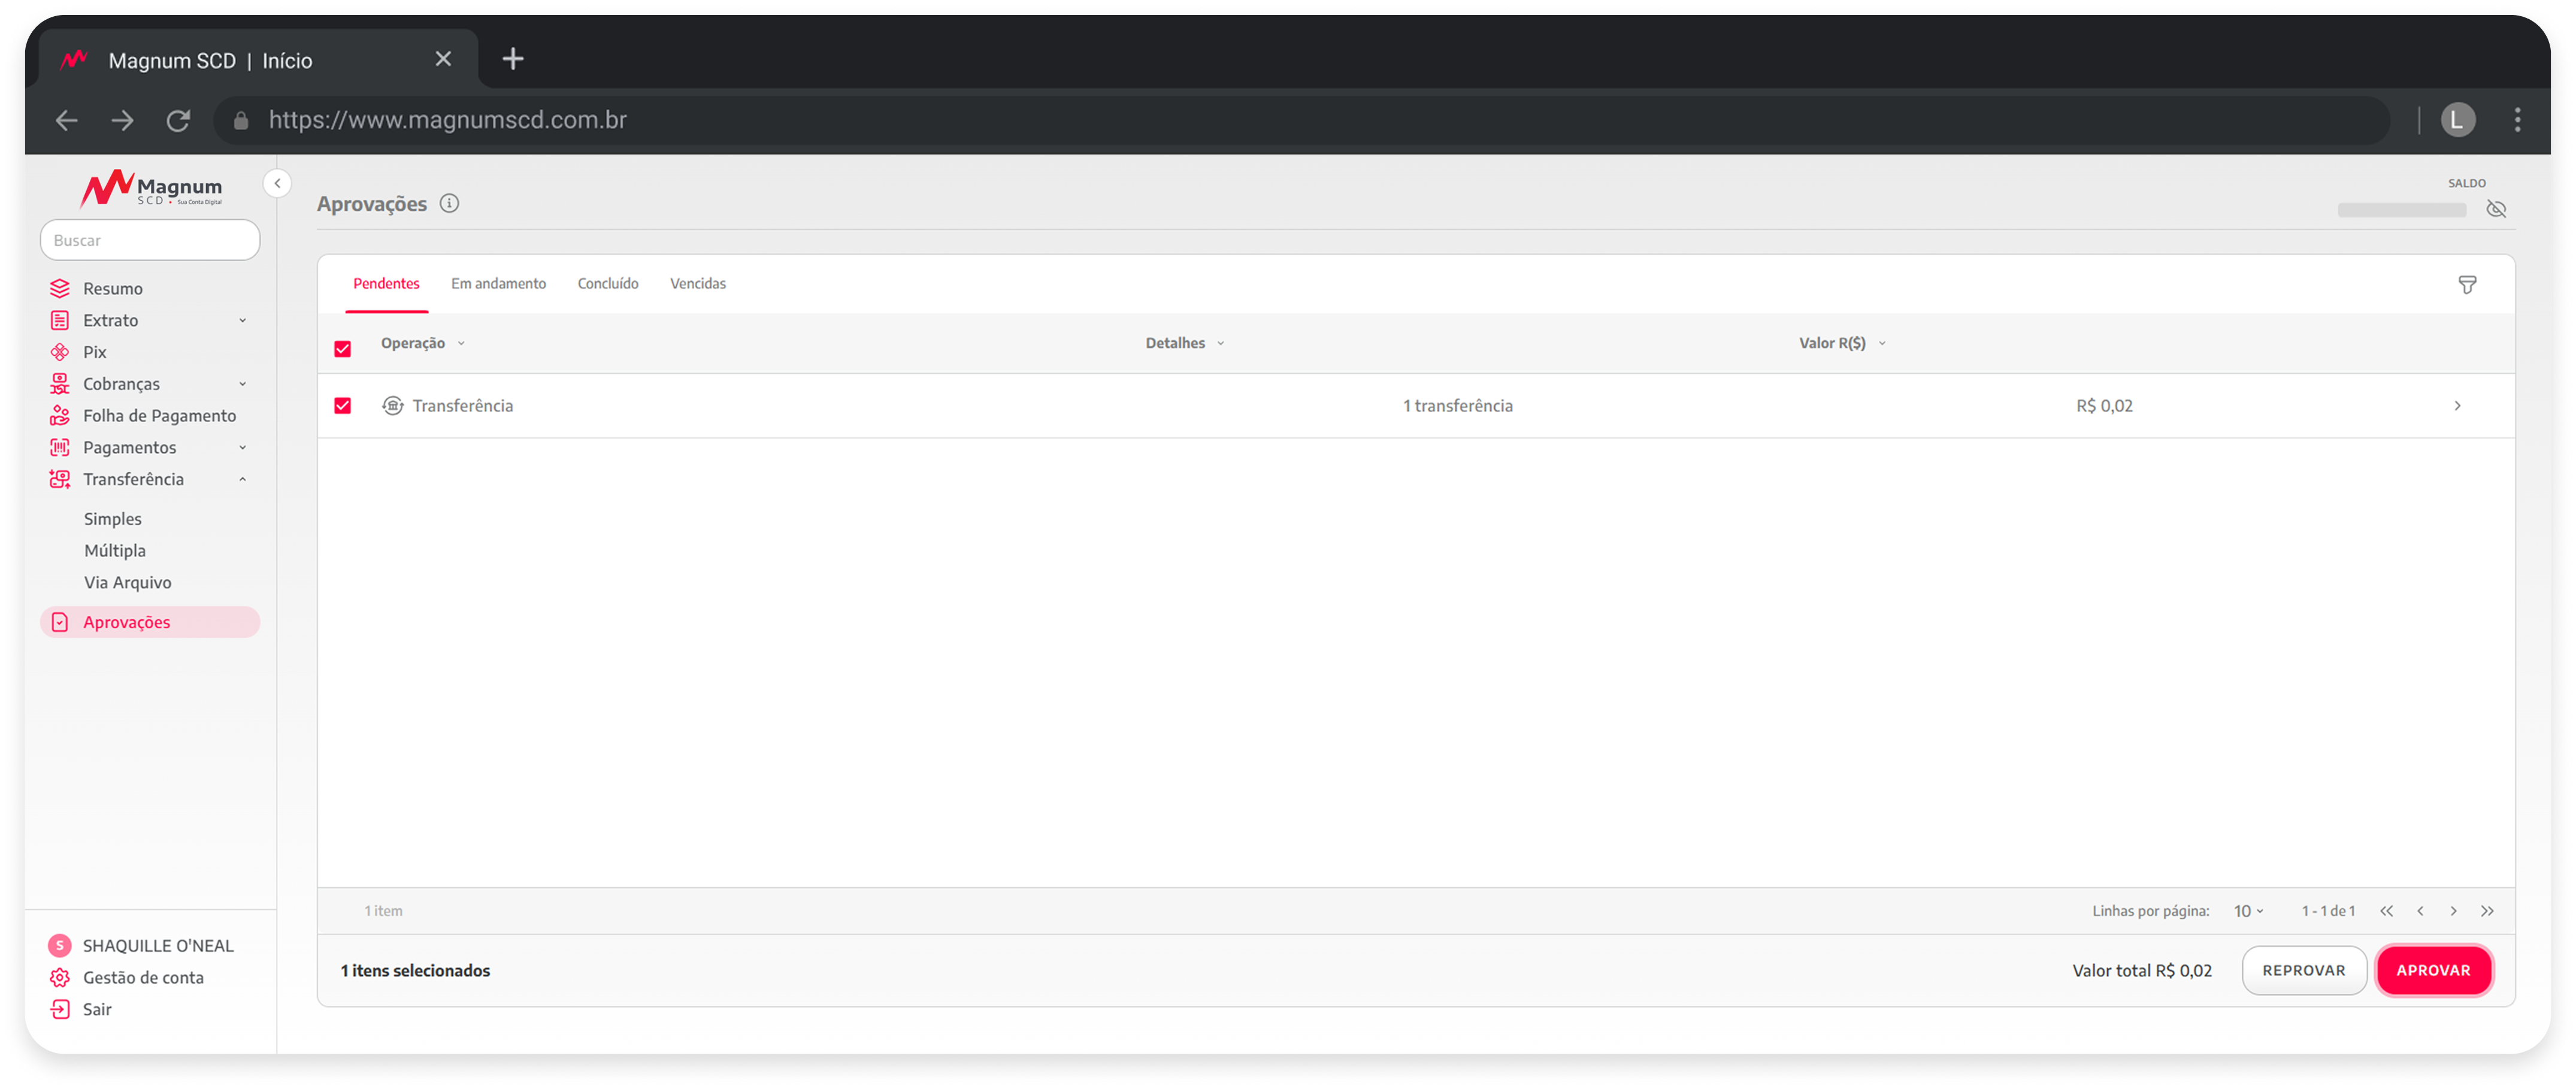Viewport: 2576px width, 1089px height.
Task: Expand the Pagamentos submenu chevron
Action: pyautogui.click(x=242, y=448)
